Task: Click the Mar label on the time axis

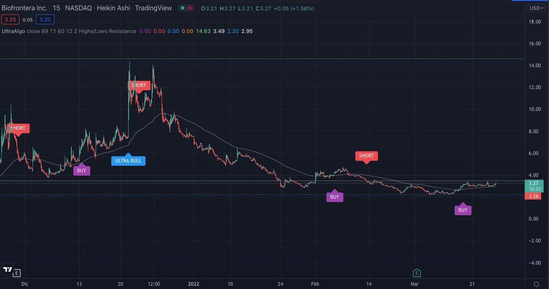Action: [x=414, y=284]
